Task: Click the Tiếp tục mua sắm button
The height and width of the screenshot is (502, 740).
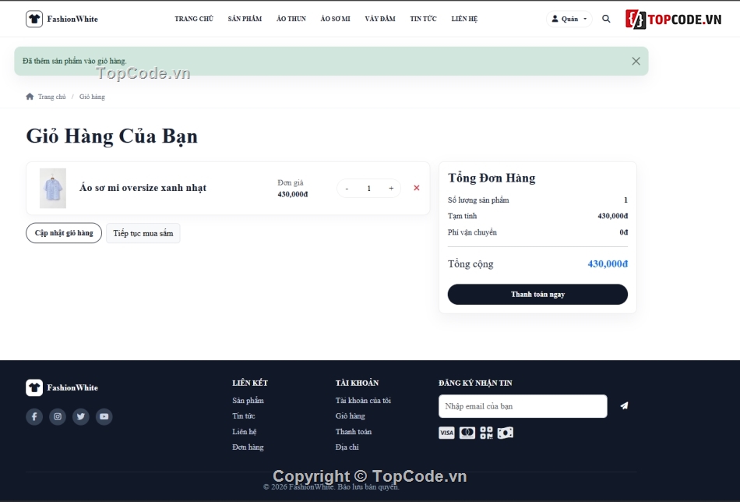Action: click(143, 233)
